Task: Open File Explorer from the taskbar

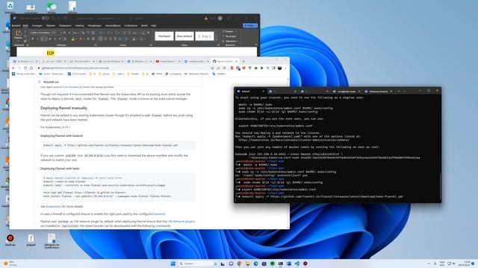Action: coord(247,264)
